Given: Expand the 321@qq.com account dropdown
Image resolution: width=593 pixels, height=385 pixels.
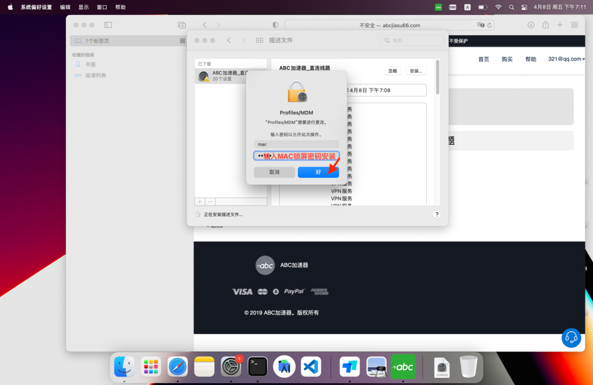Looking at the screenshot, I should (x=566, y=59).
